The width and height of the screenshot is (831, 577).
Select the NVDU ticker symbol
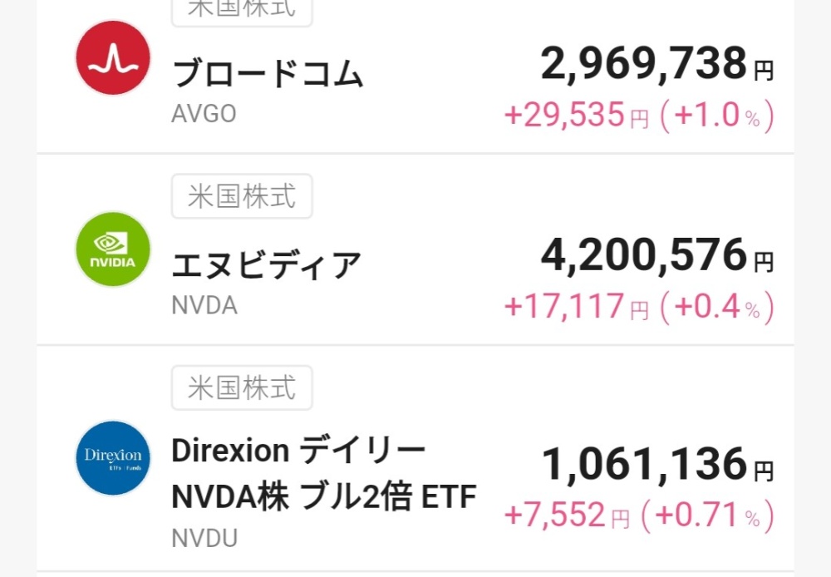coord(204,538)
